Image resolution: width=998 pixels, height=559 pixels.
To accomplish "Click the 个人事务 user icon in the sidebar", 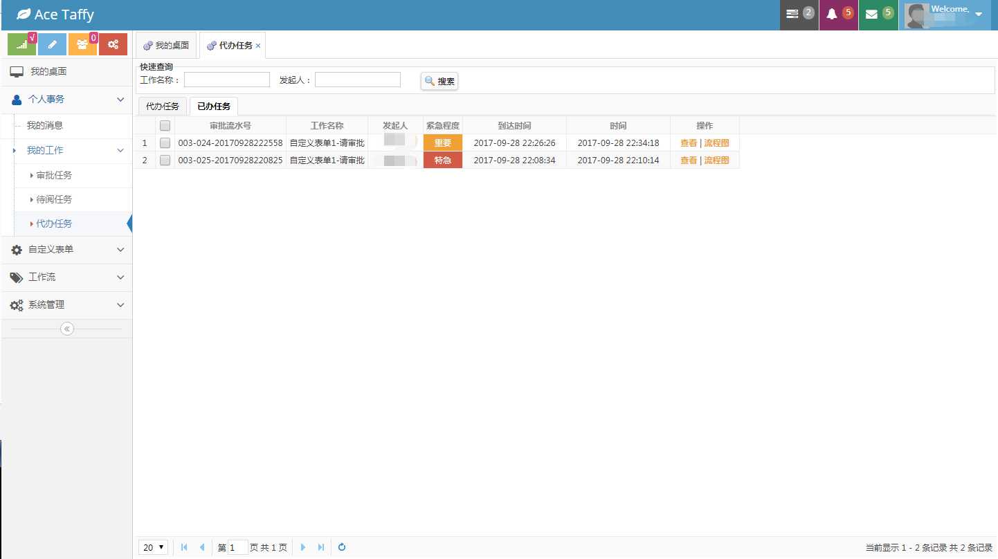I will click(17, 100).
